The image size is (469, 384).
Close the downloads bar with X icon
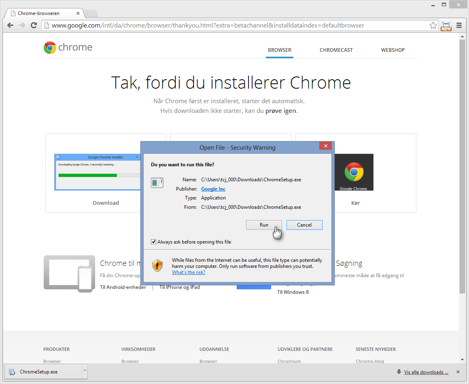point(458,372)
